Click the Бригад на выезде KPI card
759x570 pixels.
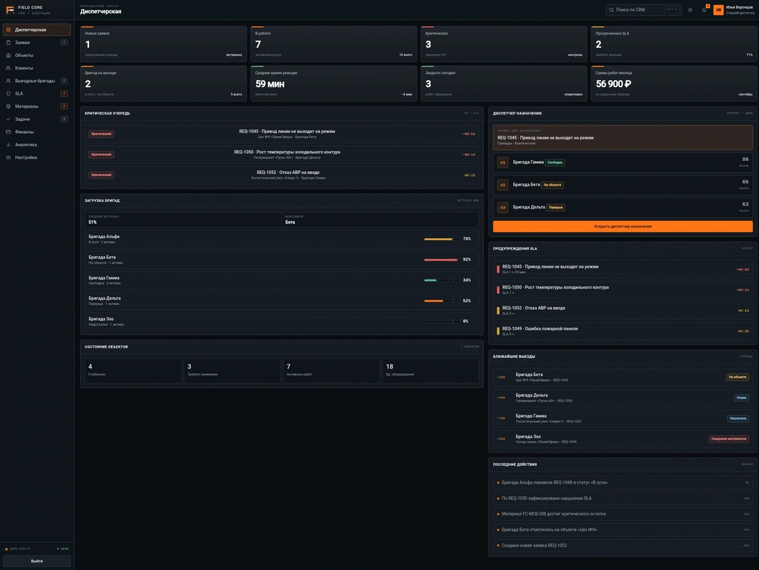[x=163, y=83]
